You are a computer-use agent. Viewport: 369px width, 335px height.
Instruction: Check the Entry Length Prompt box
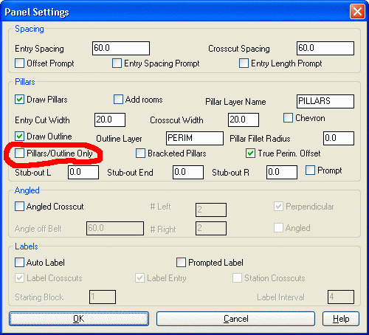244,63
